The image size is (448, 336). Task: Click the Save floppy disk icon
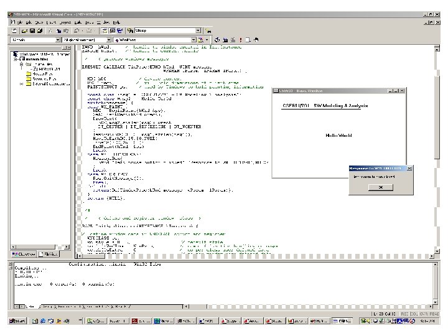click(x=32, y=30)
